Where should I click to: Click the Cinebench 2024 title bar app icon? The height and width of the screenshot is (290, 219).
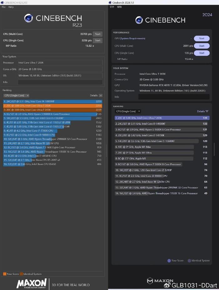tap(110, 3)
